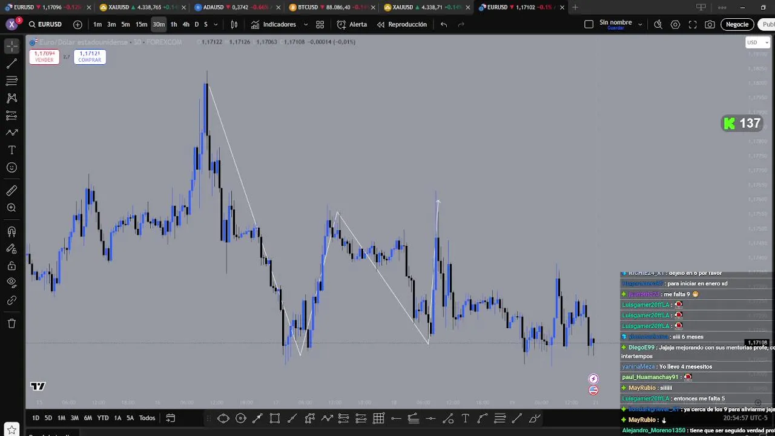Open the layout grid selector

[320, 24]
